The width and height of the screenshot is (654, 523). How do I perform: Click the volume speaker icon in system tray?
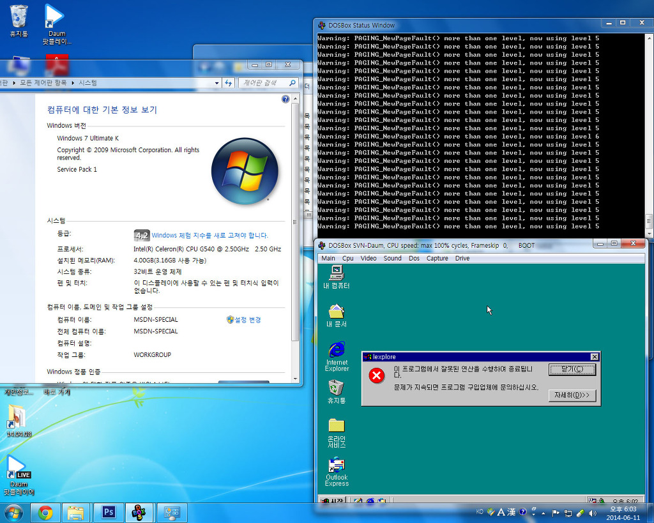click(592, 513)
